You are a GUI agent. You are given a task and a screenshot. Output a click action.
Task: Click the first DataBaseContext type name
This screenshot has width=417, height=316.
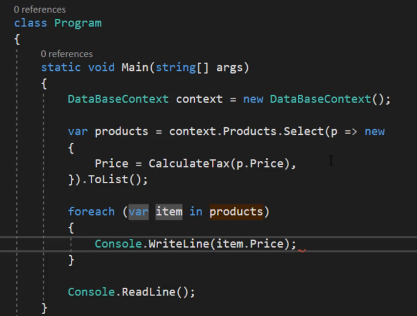point(118,99)
